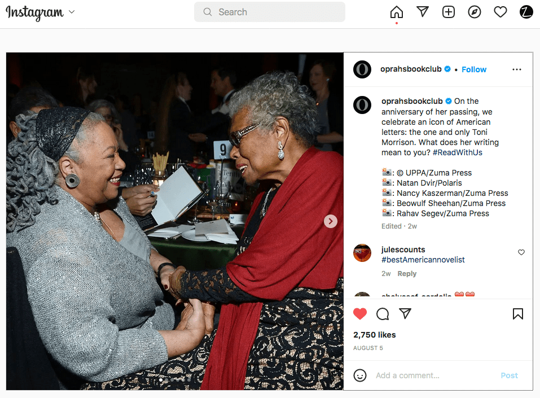Image resolution: width=540 pixels, height=398 pixels.
Task: Open Direct messages paper plane icon in navbar
Action: [x=423, y=12]
